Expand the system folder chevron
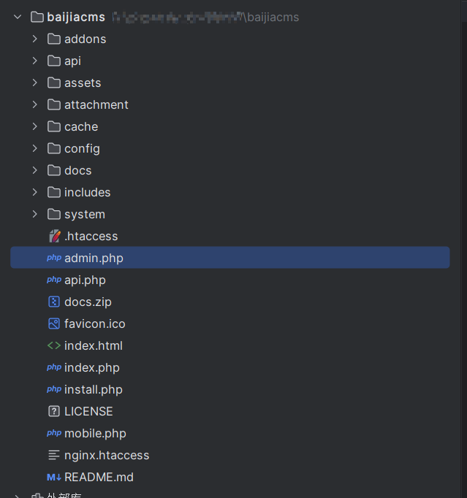This screenshot has width=467, height=498. coord(35,214)
